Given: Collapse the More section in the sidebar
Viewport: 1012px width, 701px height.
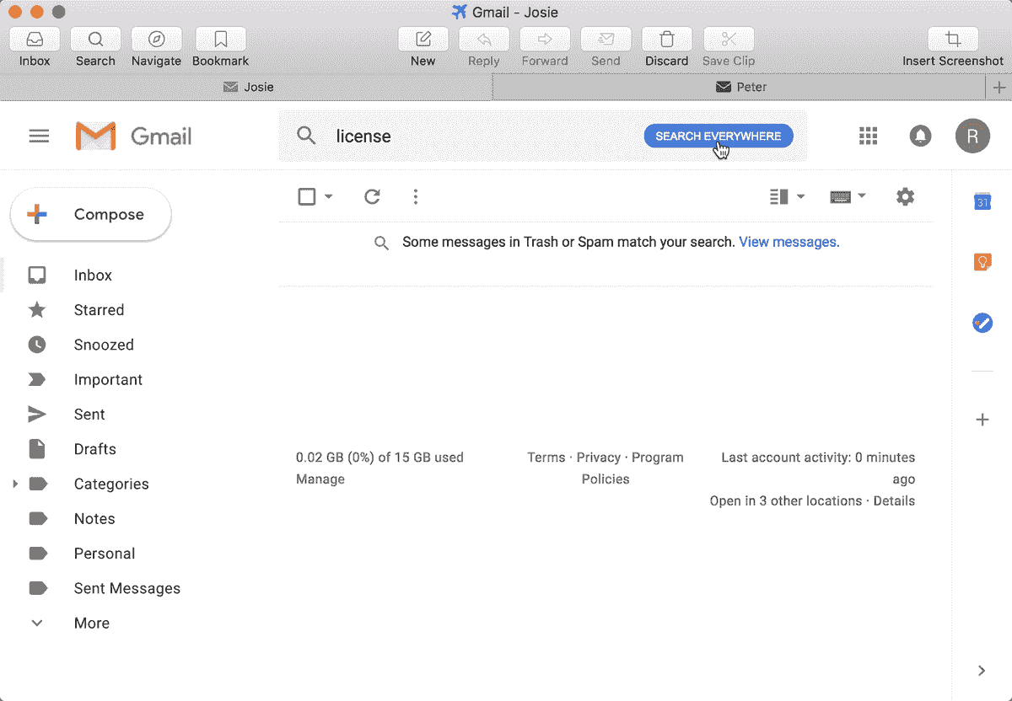Looking at the screenshot, I should (x=36, y=623).
